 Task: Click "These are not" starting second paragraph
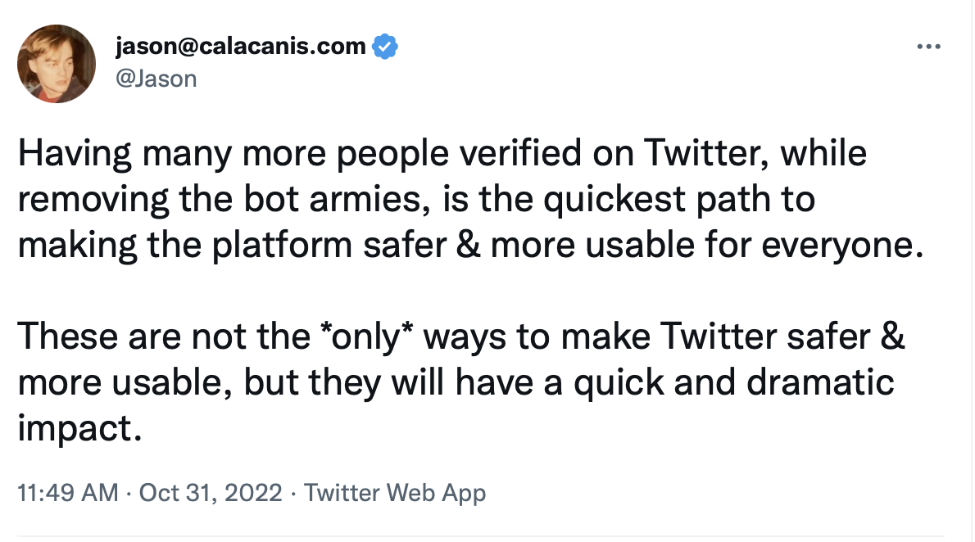point(111,338)
